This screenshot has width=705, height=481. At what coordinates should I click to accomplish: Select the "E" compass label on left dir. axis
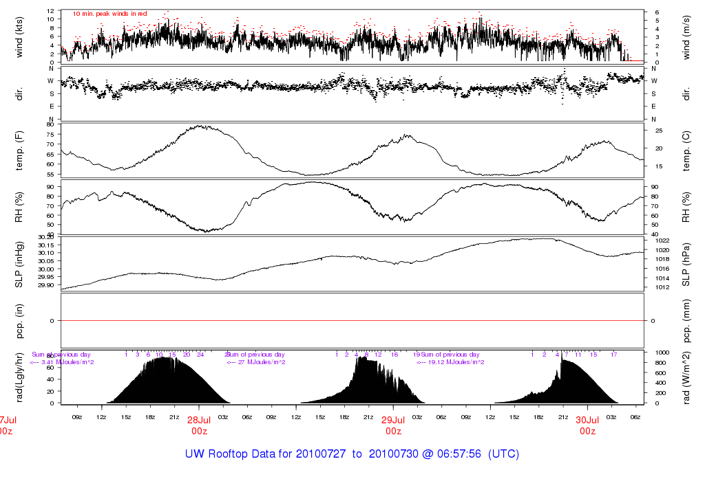click(52, 107)
